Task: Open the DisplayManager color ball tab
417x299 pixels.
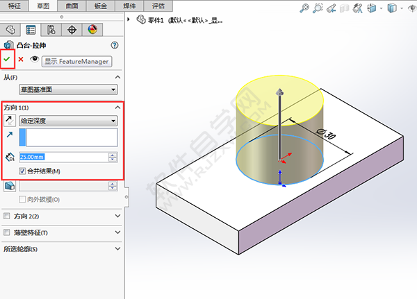Action: pyautogui.click(x=92, y=29)
